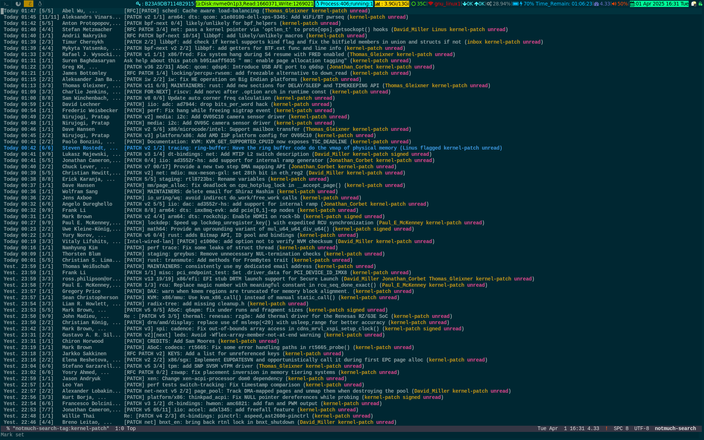Open Aleksandrs Vinars arm64 dts dell-xps thread

[x=206, y=17]
